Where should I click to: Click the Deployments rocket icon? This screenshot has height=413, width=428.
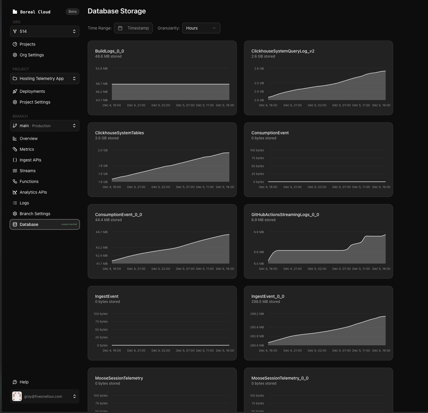(x=15, y=91)
